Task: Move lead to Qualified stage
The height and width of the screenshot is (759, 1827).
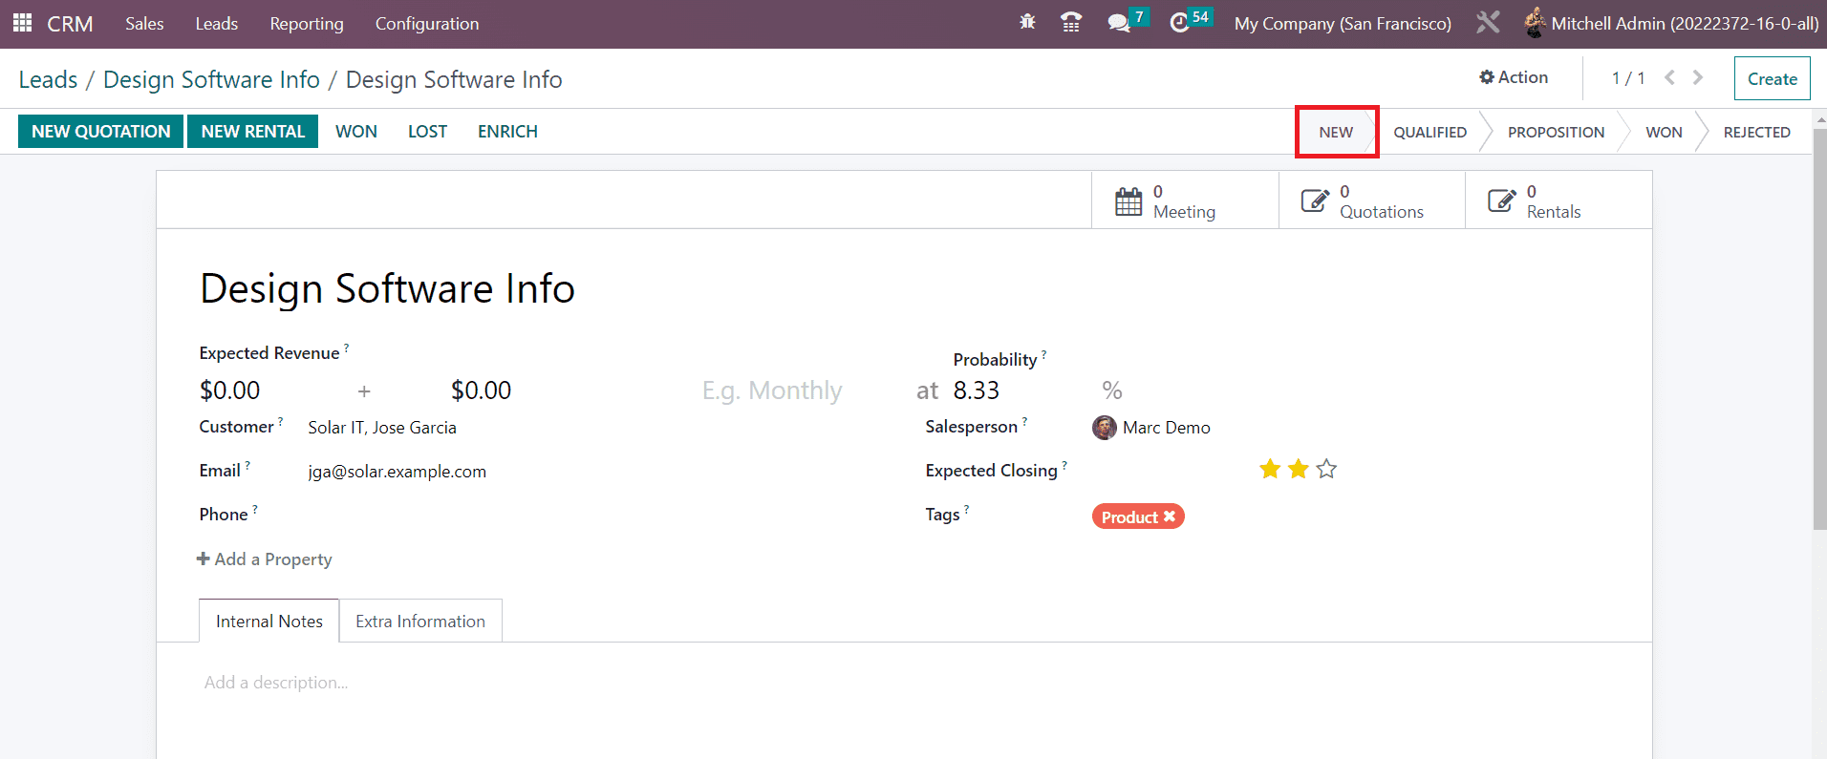Action: click(x=1429, y=132)
